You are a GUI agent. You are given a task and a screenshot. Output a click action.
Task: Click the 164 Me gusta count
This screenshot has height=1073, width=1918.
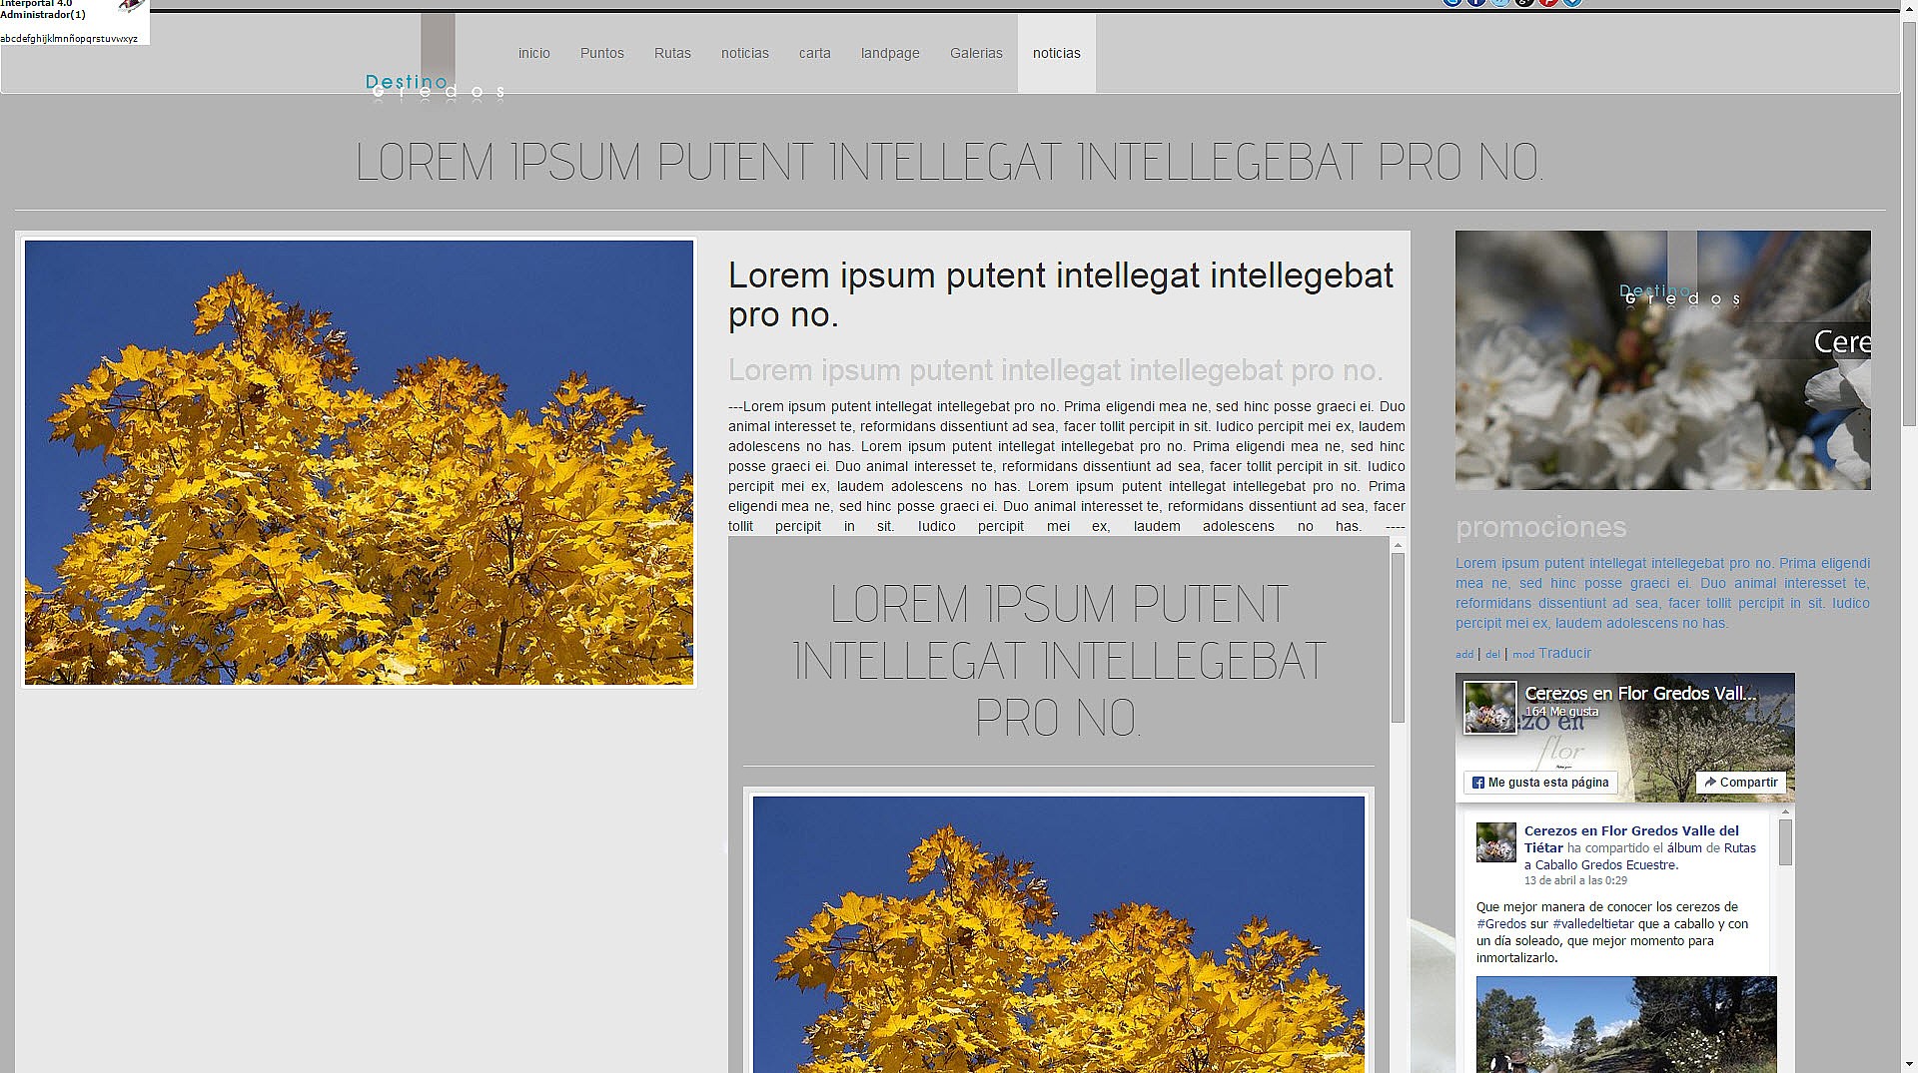[x=1561, y=712]
